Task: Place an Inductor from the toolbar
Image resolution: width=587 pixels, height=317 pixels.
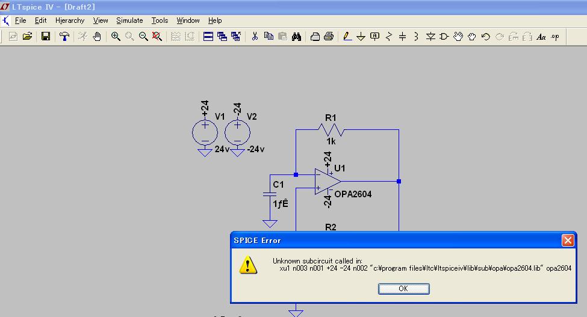Action: click(416, 36)
